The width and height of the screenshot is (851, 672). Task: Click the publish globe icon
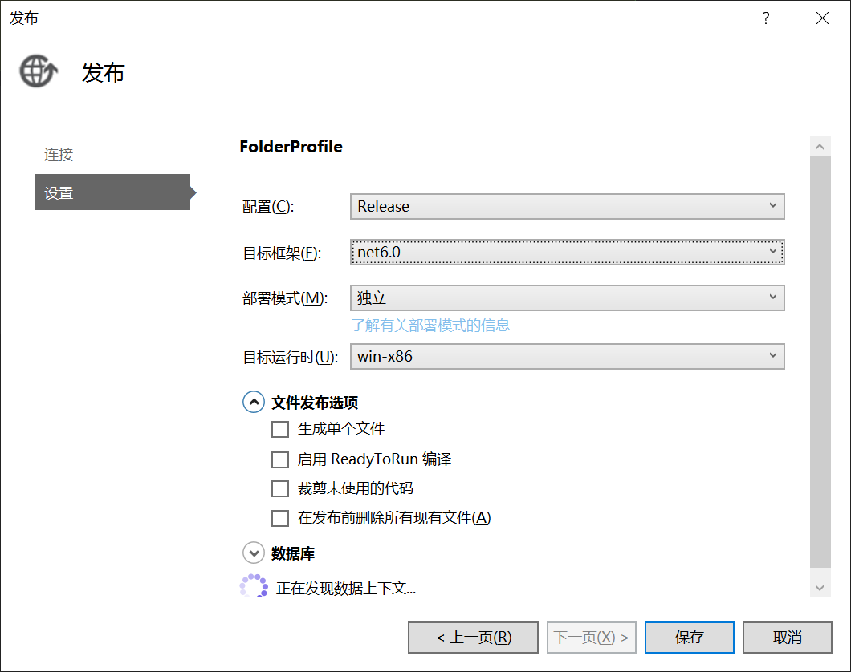(39, 71)
